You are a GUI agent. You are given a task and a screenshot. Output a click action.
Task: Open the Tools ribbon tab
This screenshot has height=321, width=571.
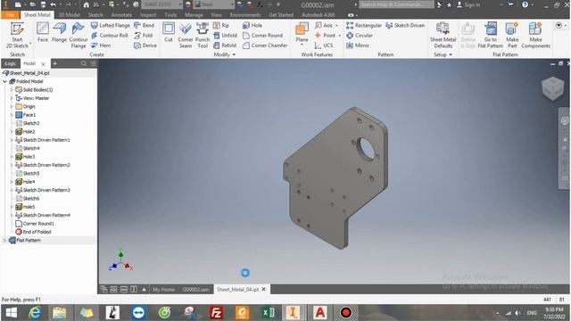170,15
